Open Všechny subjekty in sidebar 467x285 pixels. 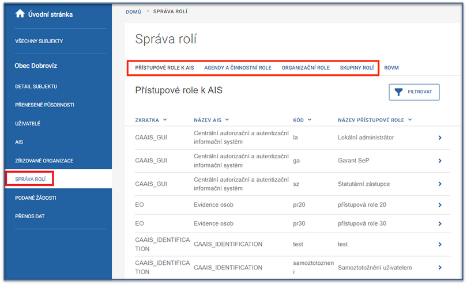[x=39, y=41]
